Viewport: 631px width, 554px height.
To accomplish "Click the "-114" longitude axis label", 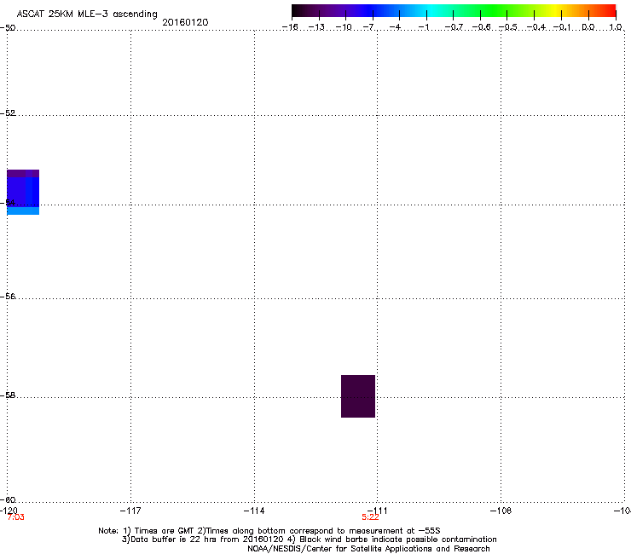I will coord(254,511).
